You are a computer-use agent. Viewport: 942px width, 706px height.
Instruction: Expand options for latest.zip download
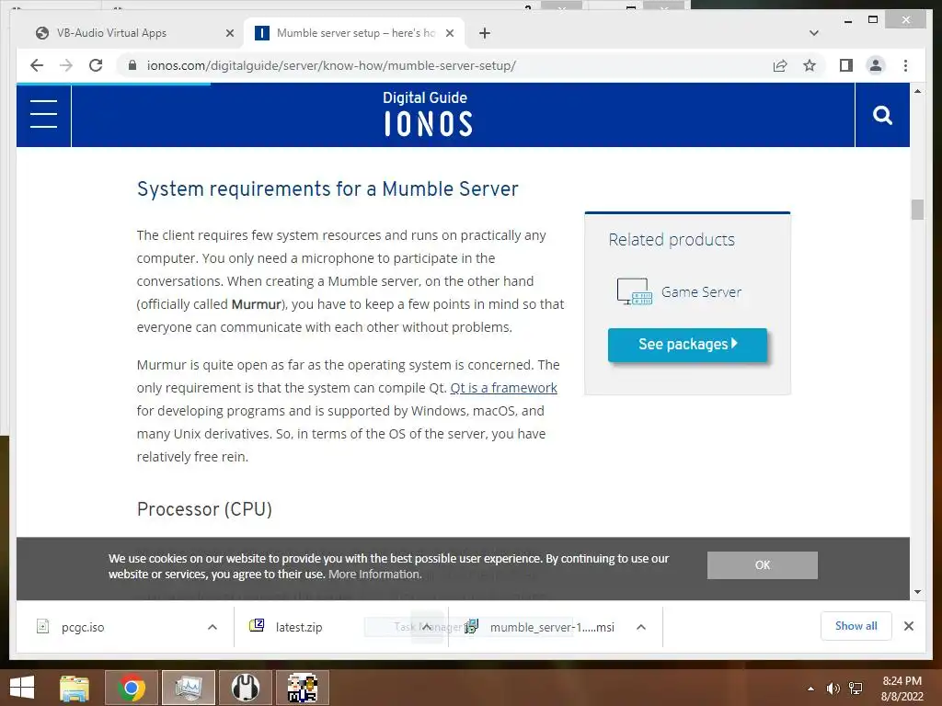click(427, 627)
